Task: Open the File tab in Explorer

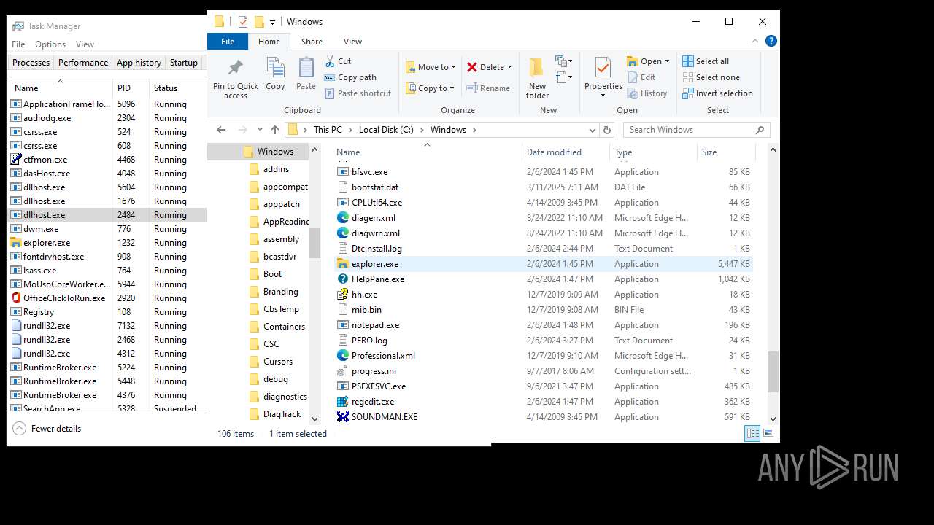Action: pos(228,42)
